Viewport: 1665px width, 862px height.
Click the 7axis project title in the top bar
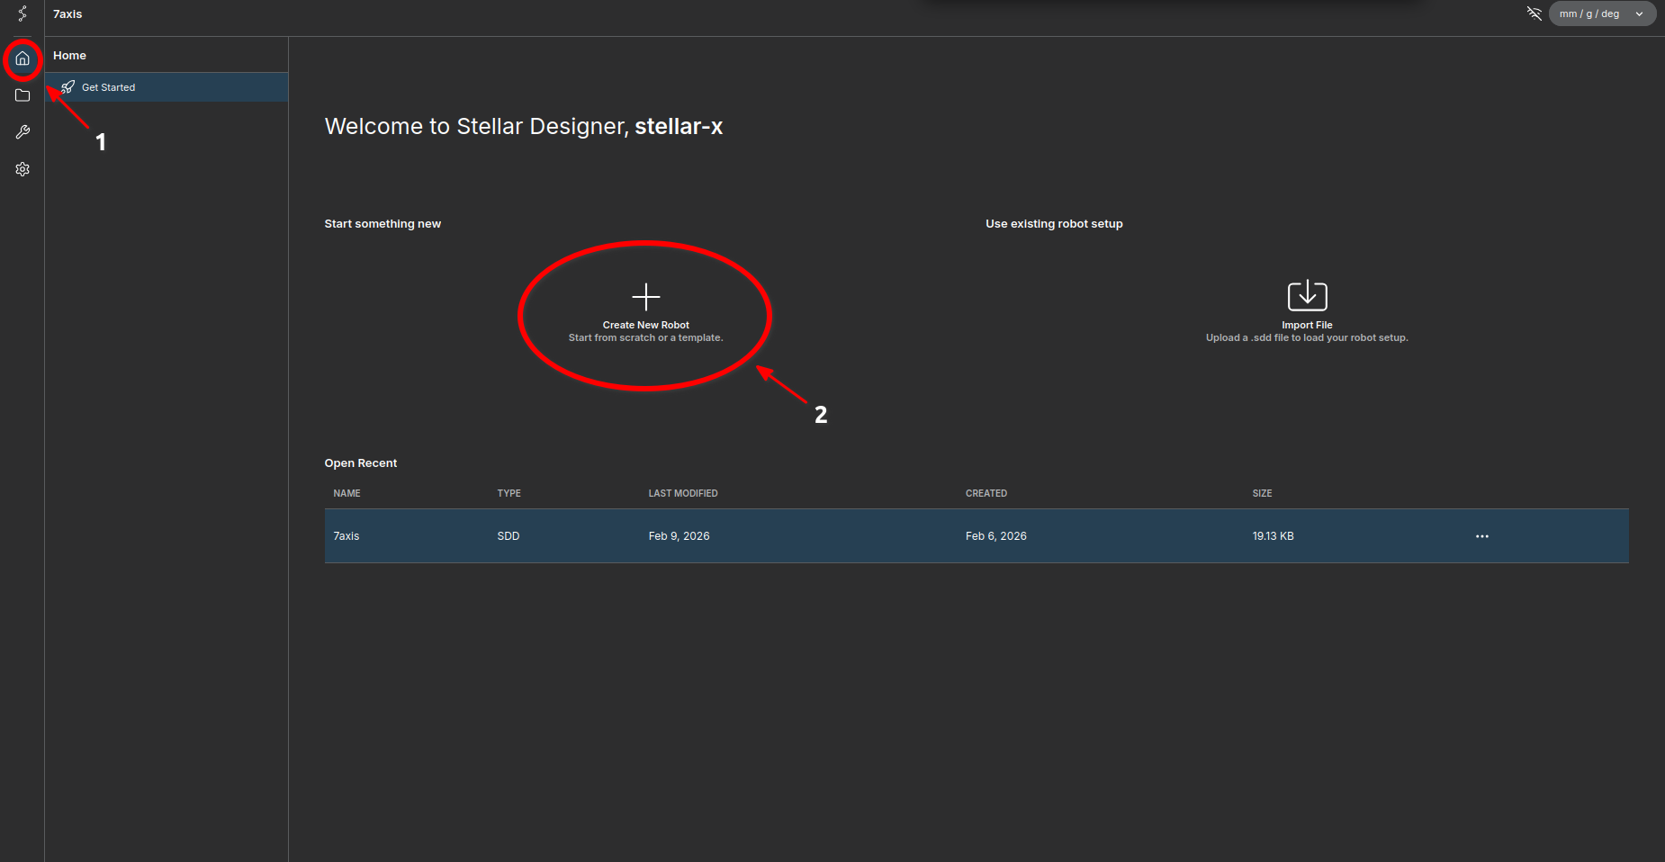67,14
